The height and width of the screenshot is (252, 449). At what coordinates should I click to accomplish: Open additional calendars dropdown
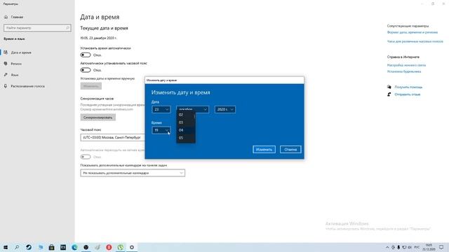(x=133, y=173)
